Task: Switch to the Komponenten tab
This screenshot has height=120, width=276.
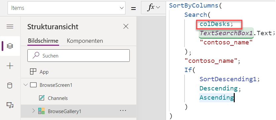Action: tap(85, 41)
